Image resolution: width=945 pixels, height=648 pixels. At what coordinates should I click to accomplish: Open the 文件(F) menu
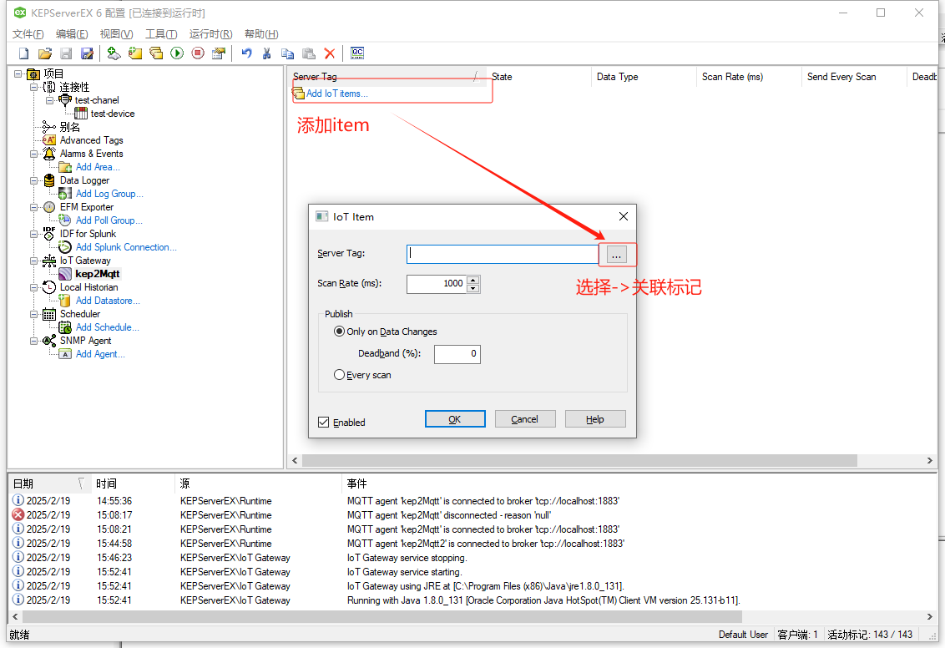click(28, 33)
